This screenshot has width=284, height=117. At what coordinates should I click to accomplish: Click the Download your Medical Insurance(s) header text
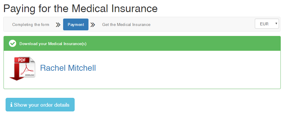tap(53, 44)
